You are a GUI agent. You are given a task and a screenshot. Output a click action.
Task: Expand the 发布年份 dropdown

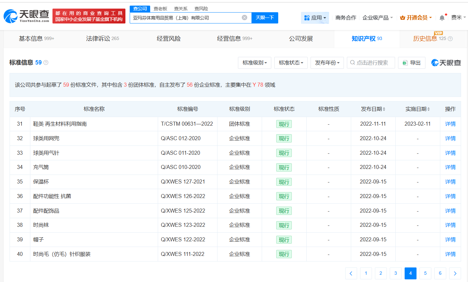pyautogui.click(x=327, y=62)
